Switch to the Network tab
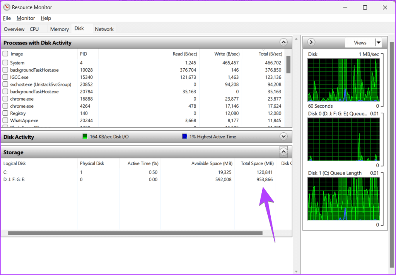This screenshot has width=396, height=275. [x=104, y=29]
